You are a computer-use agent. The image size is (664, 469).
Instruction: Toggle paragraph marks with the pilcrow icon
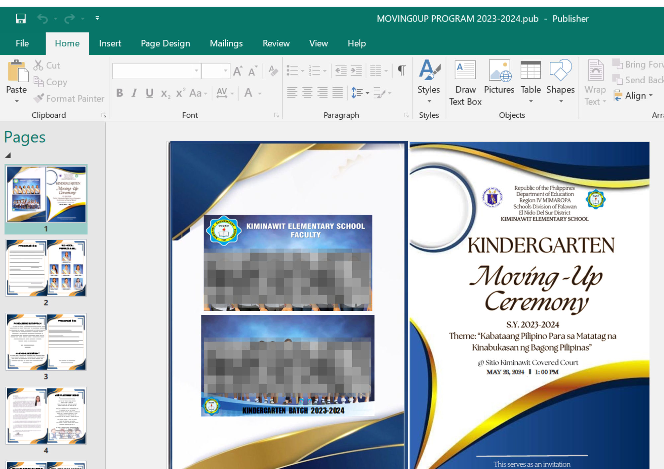point(402,70)
